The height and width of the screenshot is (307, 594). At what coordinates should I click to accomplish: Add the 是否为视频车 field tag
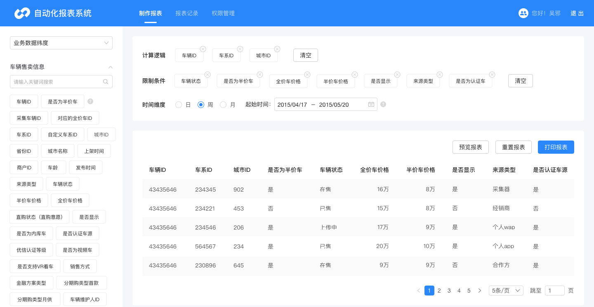[78, 250]
